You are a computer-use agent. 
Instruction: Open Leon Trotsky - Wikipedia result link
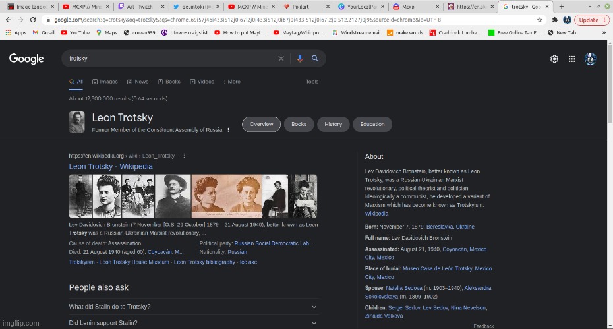point(111,167)
